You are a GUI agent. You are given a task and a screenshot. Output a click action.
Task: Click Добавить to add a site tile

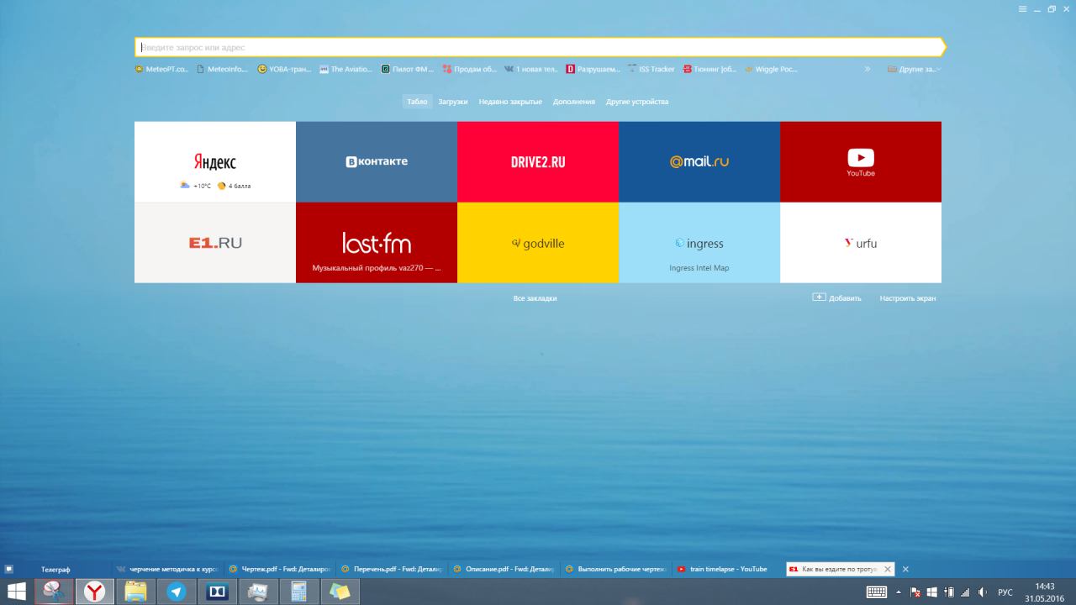pos(836,297)
